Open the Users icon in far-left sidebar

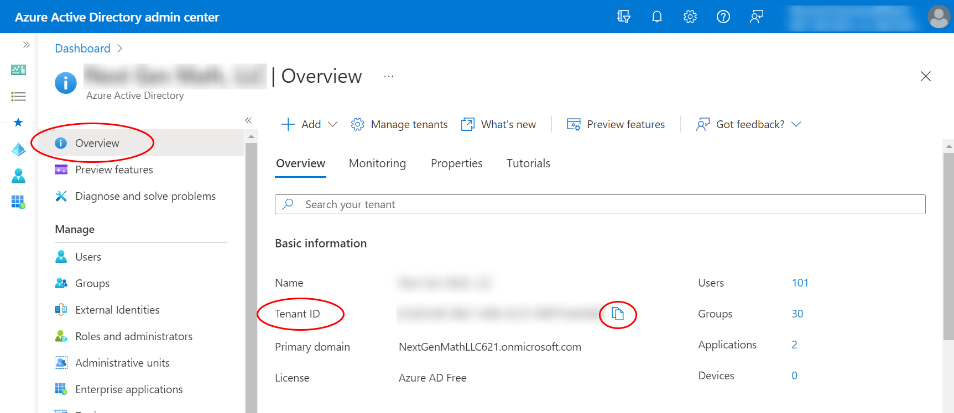(x=18, y=176)
